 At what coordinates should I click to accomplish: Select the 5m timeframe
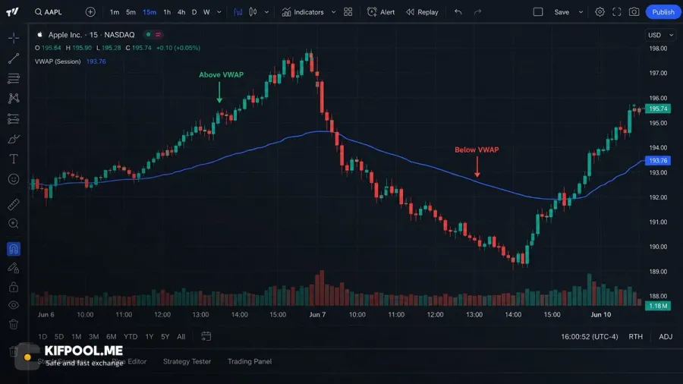(131, 12)
